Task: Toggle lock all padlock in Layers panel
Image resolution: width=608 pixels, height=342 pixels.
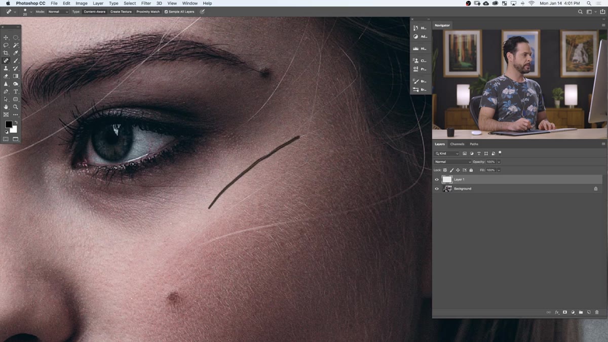Action: (471, 170)
